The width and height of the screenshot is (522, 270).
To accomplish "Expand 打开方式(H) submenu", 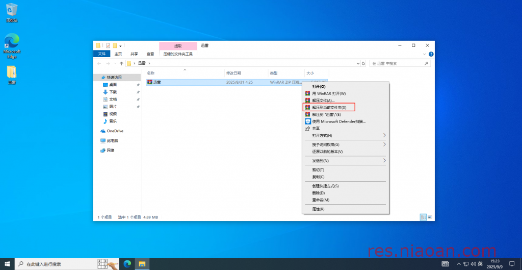I will click(346, 135).
